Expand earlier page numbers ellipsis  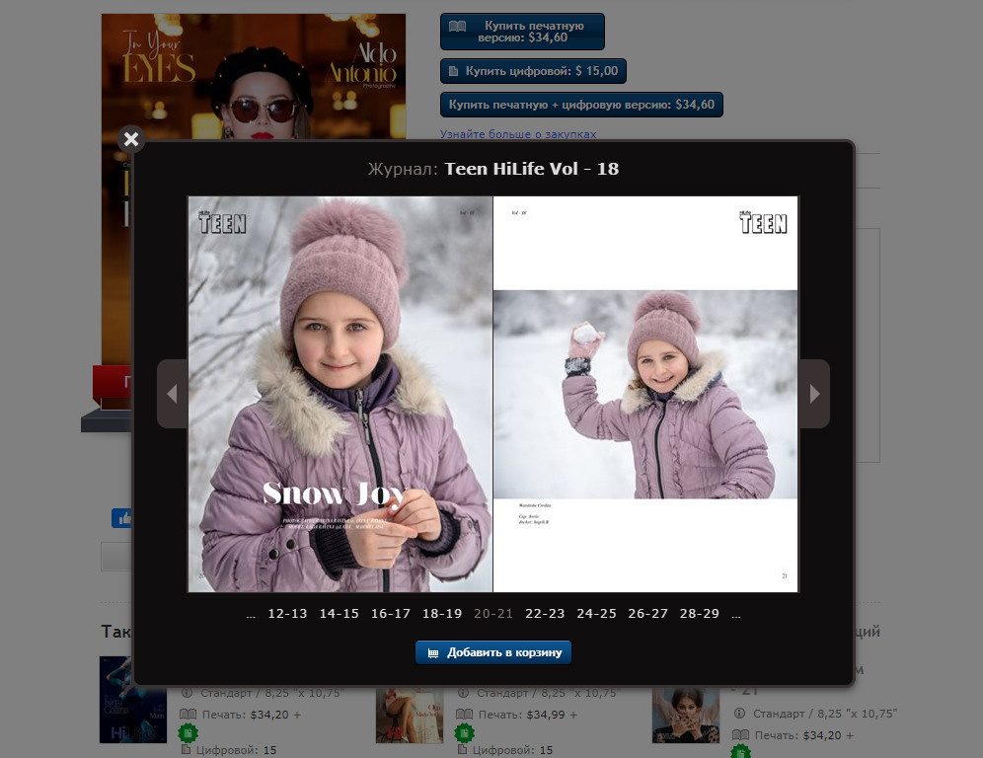tap(251, 614)
